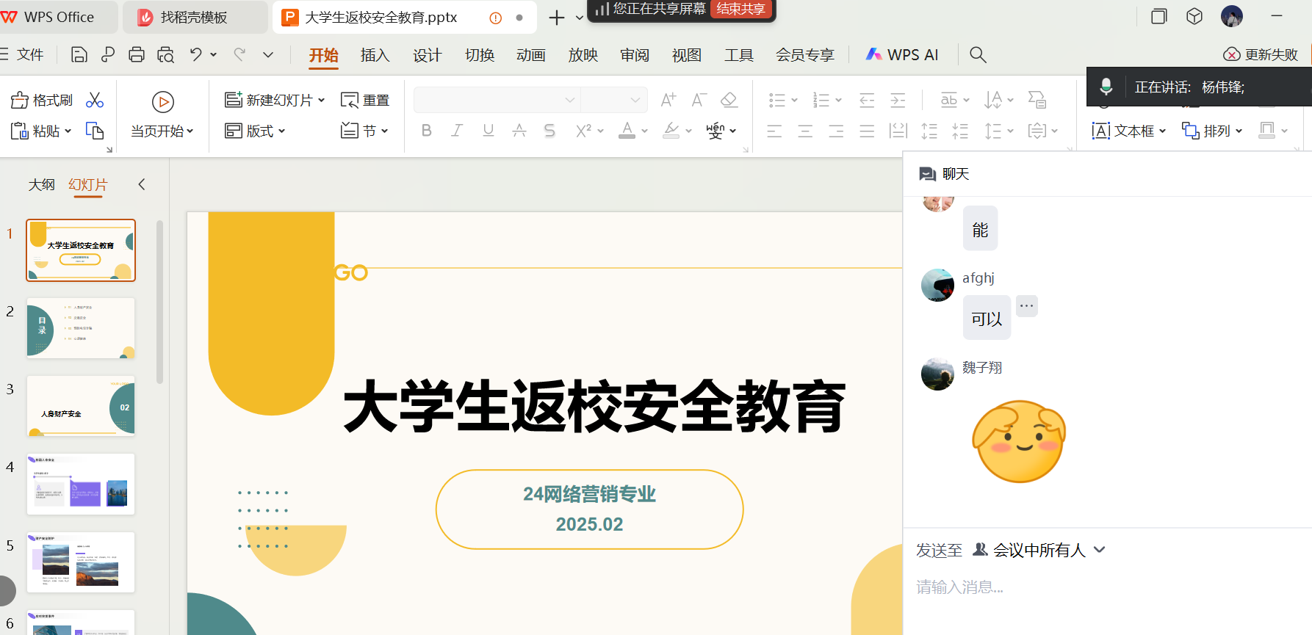Toggle Bold formatting
The image size is (1312, 635).
click(x=426, y=131)
